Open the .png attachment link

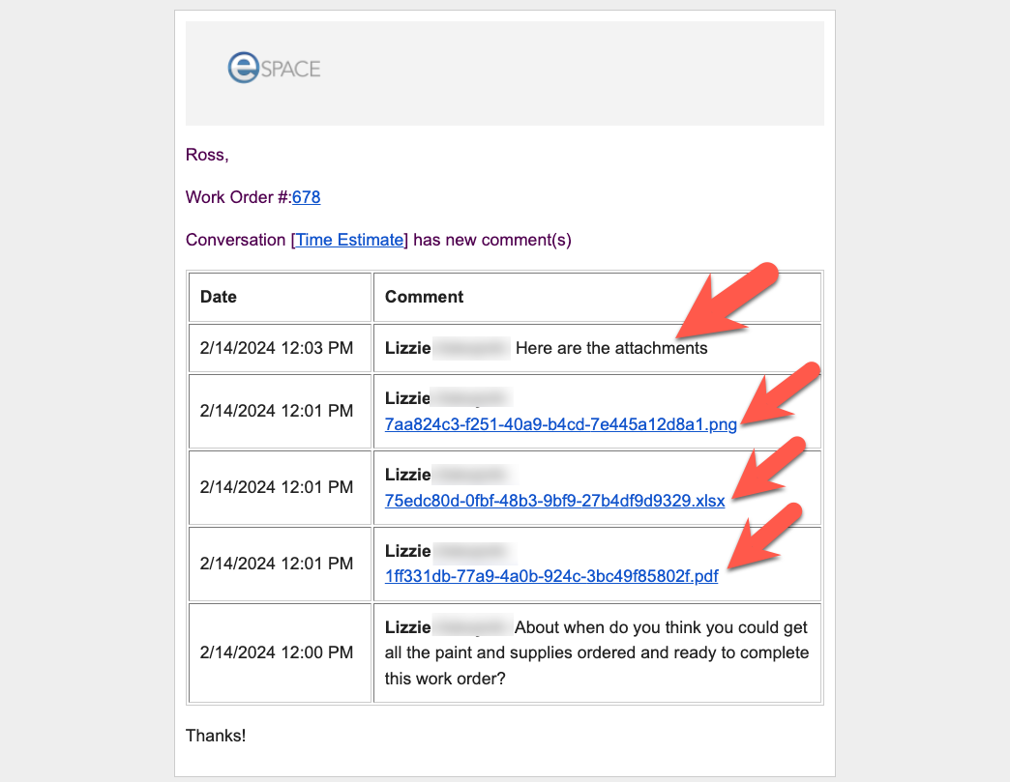(x=560, y=424)
